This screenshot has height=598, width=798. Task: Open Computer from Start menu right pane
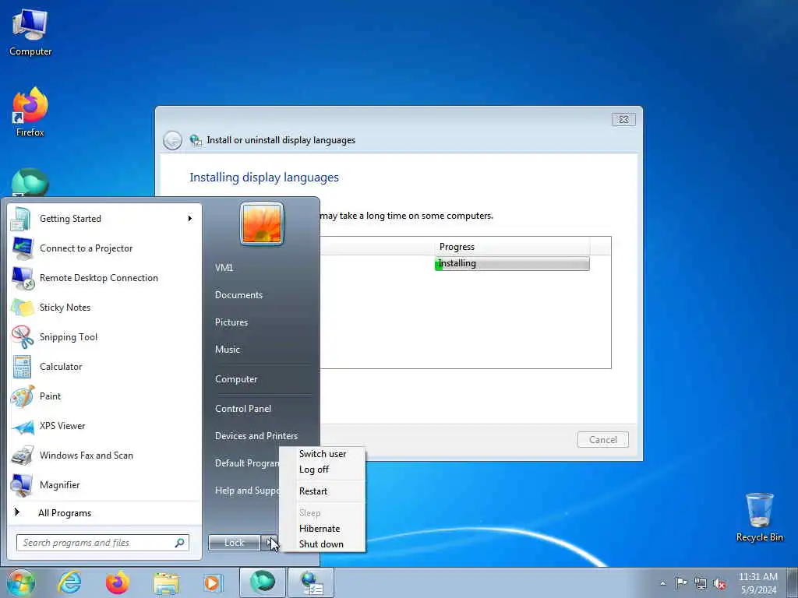236,379
